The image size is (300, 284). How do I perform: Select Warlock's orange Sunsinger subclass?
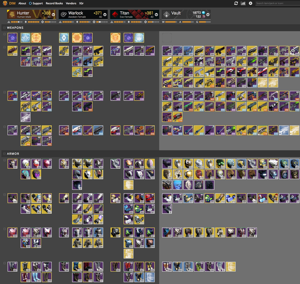77,37
